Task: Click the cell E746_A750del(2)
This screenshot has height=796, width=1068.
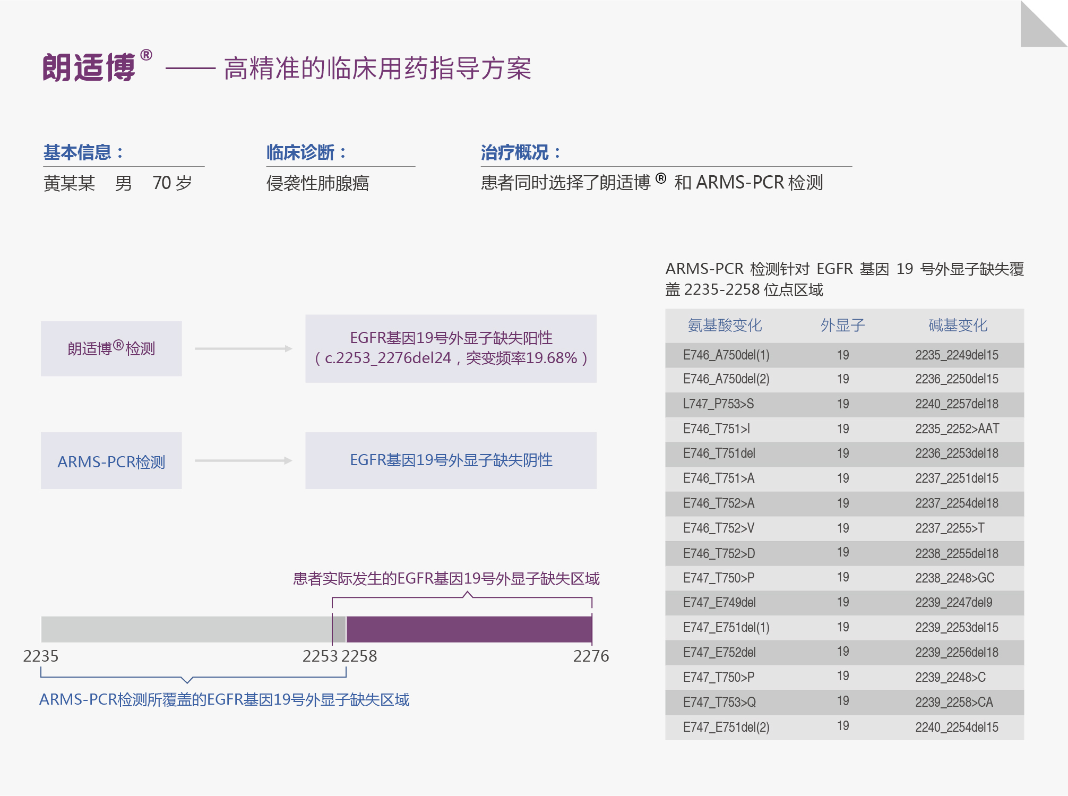Action: click(726, 379)
